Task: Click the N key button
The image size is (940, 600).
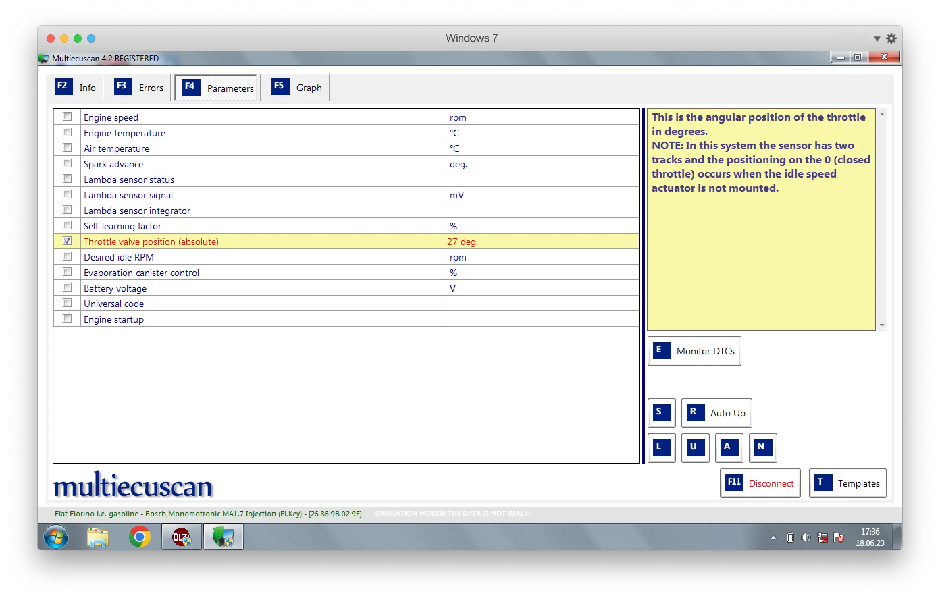Action: pos(762,447)
